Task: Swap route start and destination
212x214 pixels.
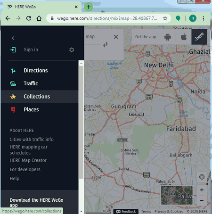Action: pos(106,44)
